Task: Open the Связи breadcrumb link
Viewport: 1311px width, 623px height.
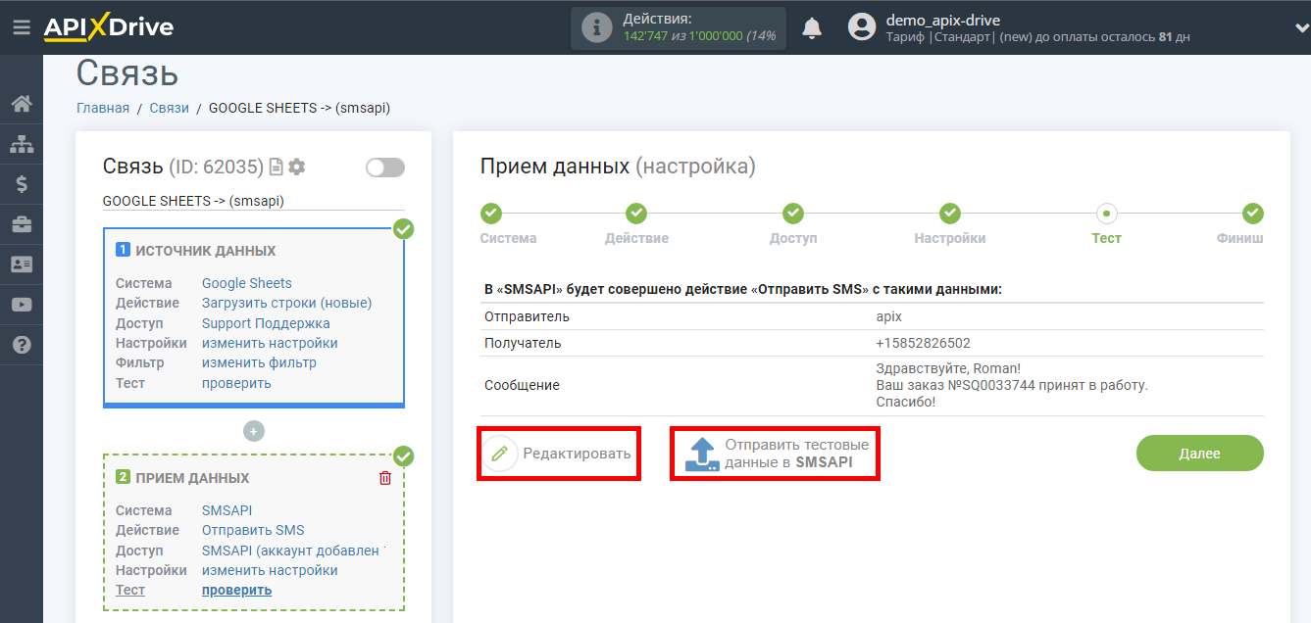Action: click(x=170, y=108)
